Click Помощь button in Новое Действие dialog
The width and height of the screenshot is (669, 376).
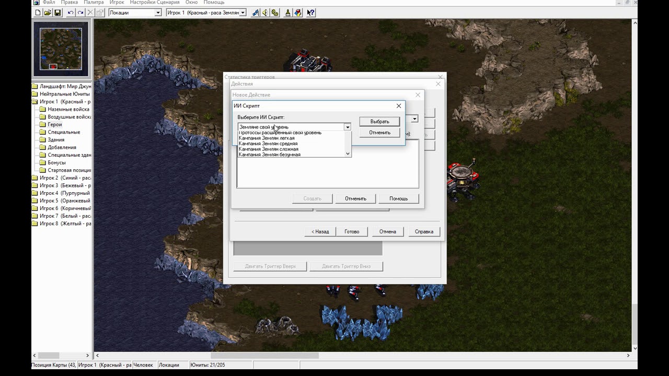pyautogui.click(x=398, y=198)
